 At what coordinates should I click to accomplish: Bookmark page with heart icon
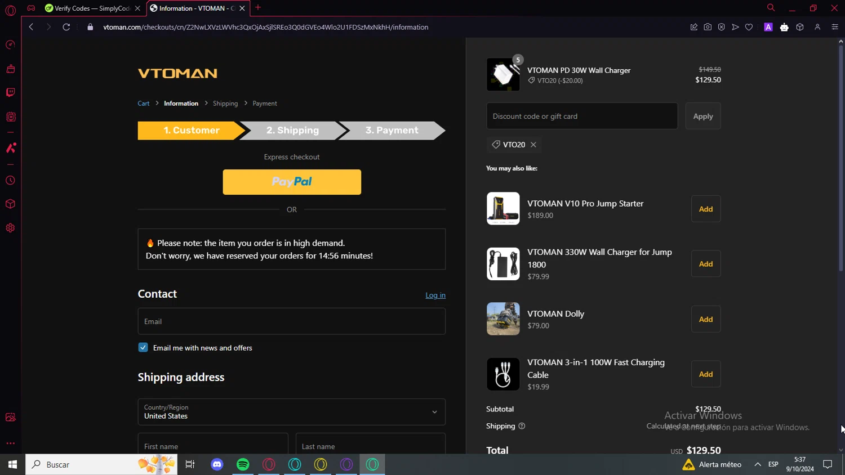(749, 27)
